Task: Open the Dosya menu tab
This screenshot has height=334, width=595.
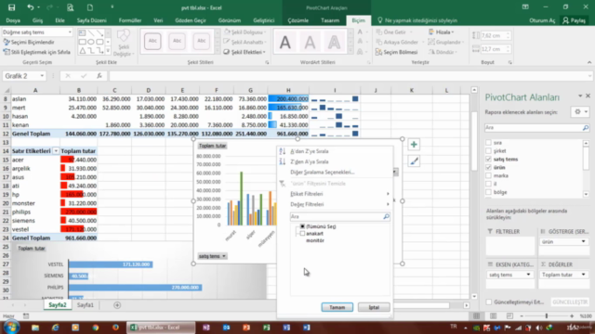Action: (13, 20)
